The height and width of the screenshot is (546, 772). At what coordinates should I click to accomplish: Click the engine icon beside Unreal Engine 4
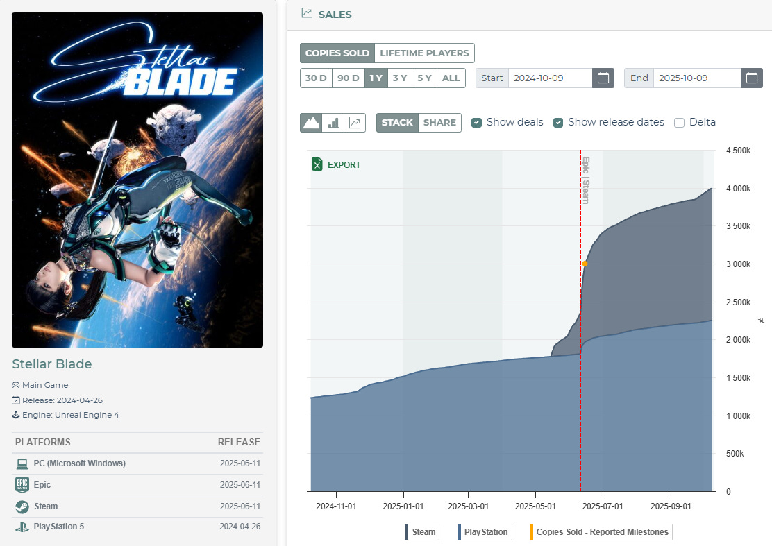click(x=16, y=415)
